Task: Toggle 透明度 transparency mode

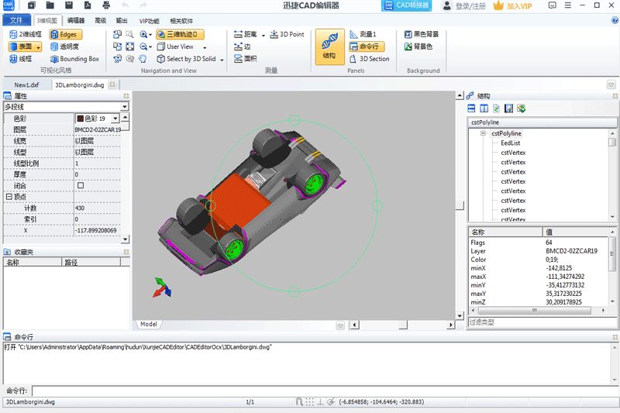Action: click(65, 46)
